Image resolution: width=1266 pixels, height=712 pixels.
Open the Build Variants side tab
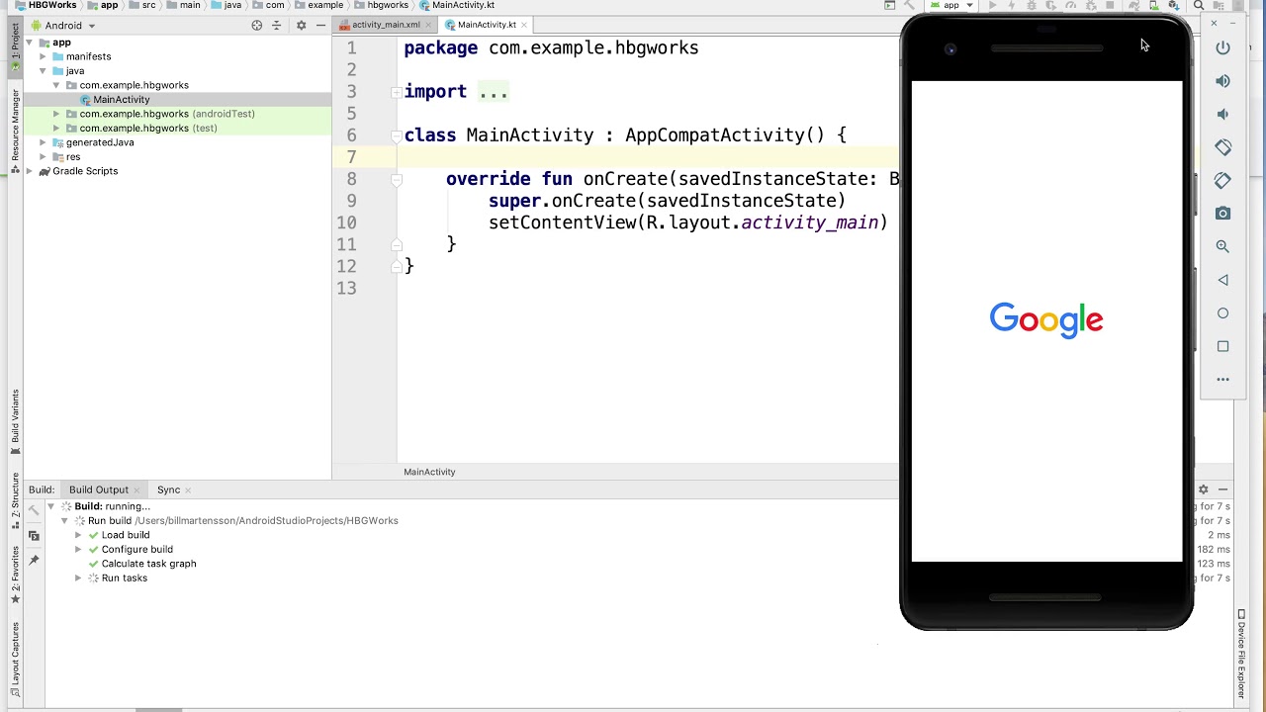(15, 421)
